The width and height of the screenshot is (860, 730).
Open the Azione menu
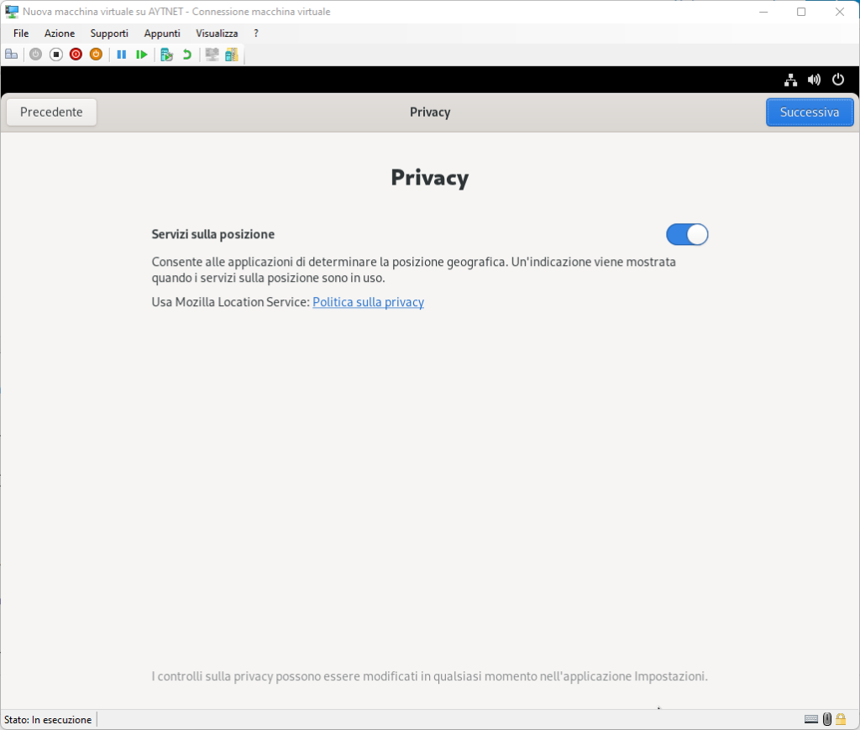point(60,34)
